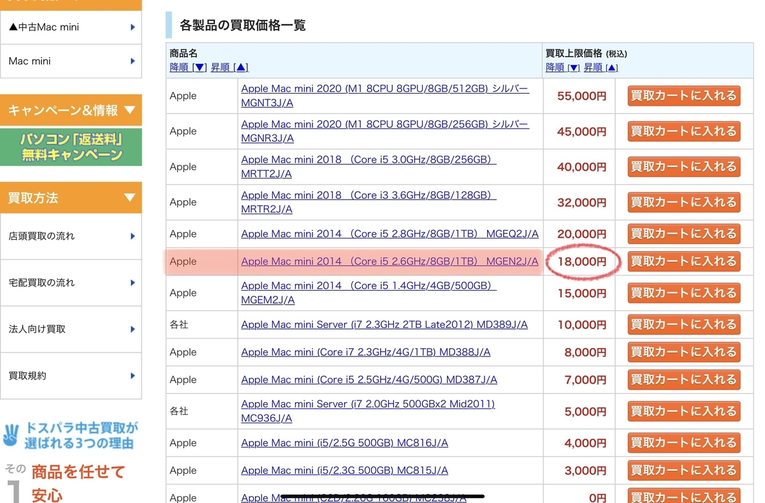Open the Mac mini sidebar category

[71, 61]
